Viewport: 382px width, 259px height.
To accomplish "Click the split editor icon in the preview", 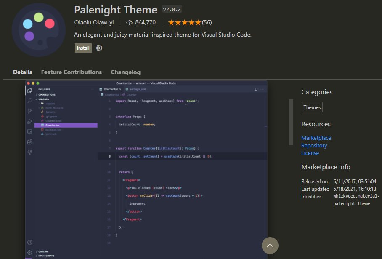I will click(256, 89).
